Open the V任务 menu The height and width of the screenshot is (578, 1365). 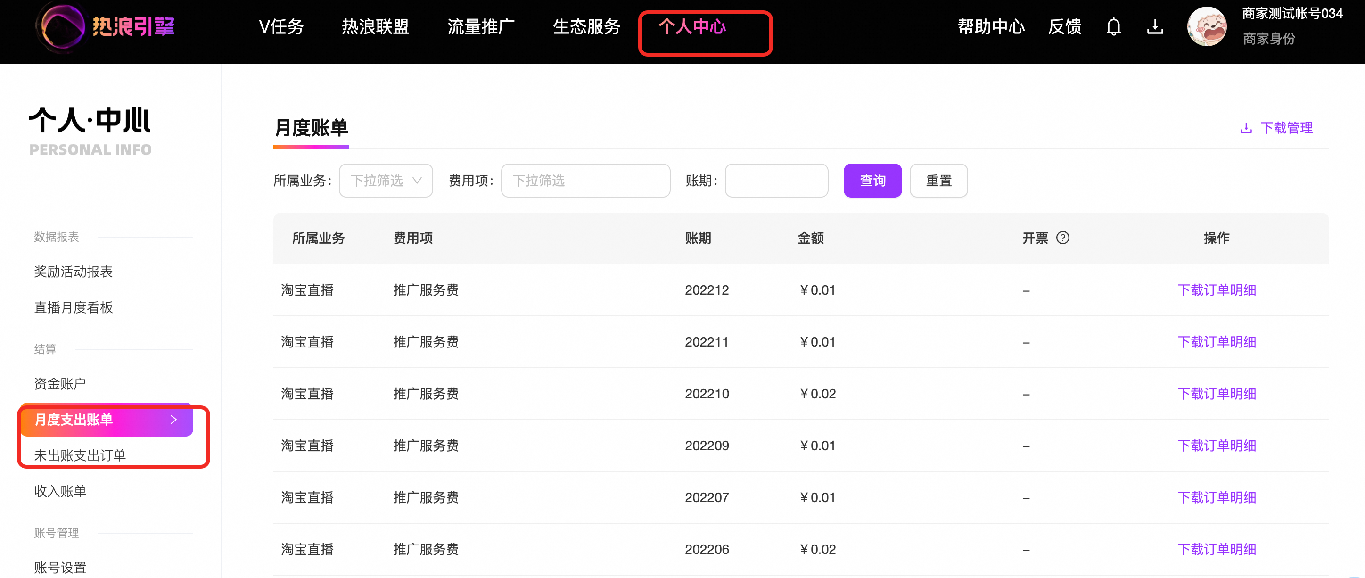[x=281, y=26]
